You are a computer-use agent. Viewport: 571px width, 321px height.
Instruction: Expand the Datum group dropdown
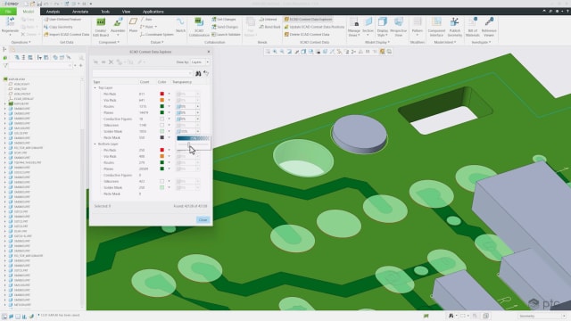coord(157,42)
